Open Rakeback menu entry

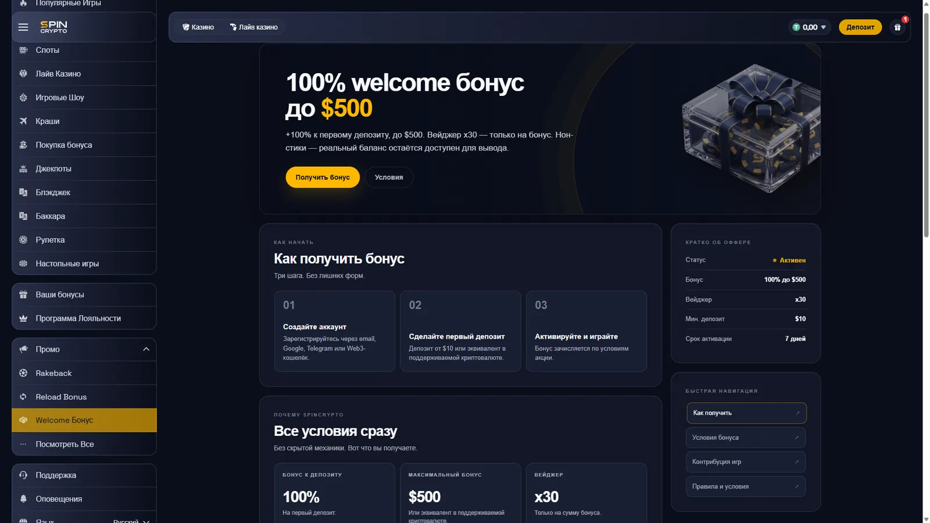84,373
